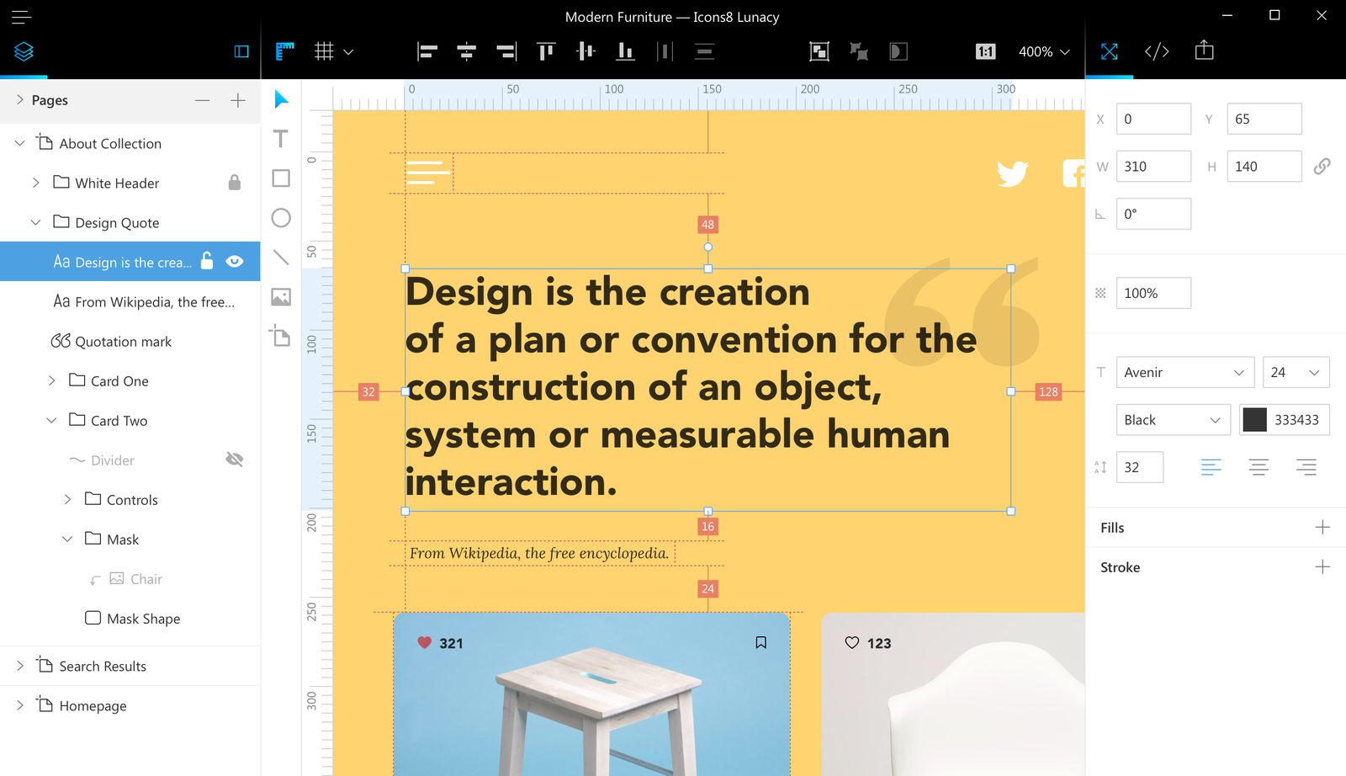
Task: Choose the Ellipse tool
Action: [x=280, y=218]
